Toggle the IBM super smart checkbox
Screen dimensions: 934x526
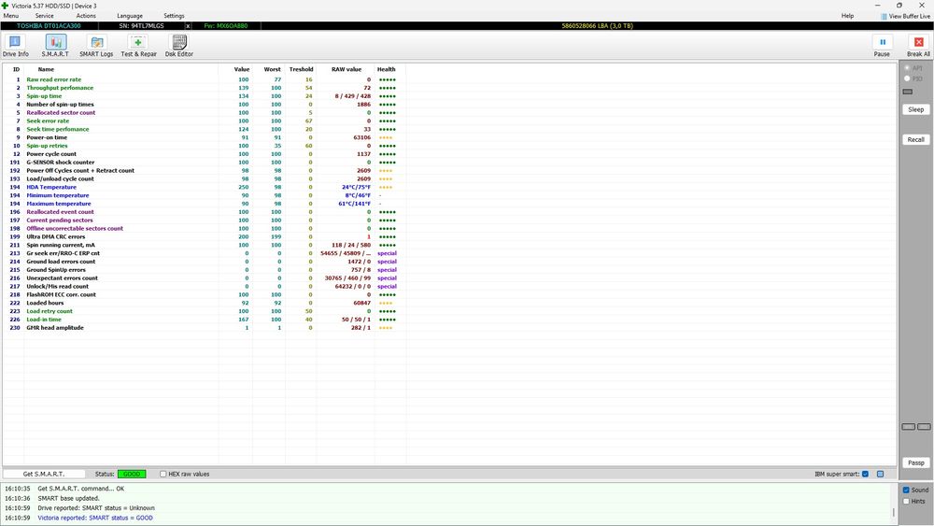pyautogui.click(x=865, y=475)
